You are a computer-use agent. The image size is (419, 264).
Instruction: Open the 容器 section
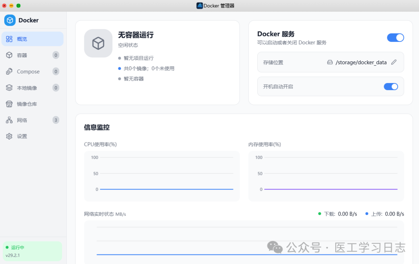pos(33,55)
